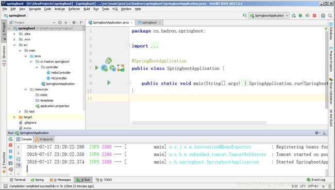Screen dimensions: 335x190
Task: Click the console horizontal scrollbar
Action: click(48, 175)
